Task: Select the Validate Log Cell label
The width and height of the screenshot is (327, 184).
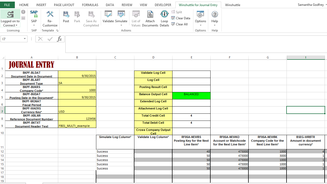Action: click(153, 74)
